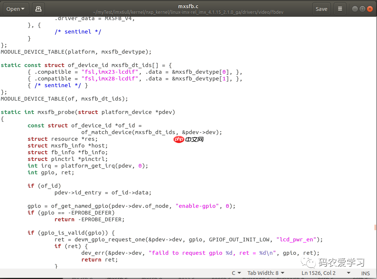Place cursor on mxsfb_probe function name
The height and width of the screenshot is (279, 377).
[56, 112]
